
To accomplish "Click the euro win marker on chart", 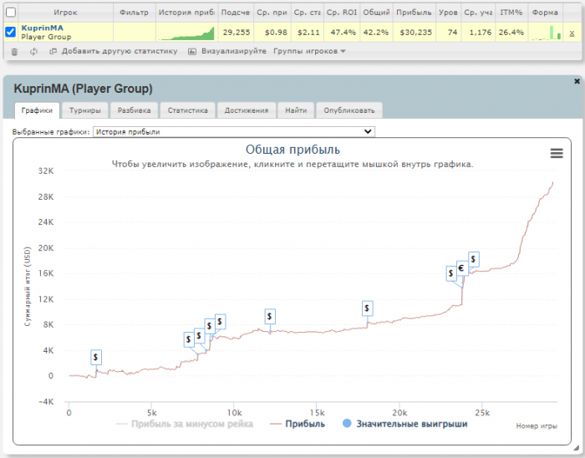I will pyautogui.click(x=462, y=268).
